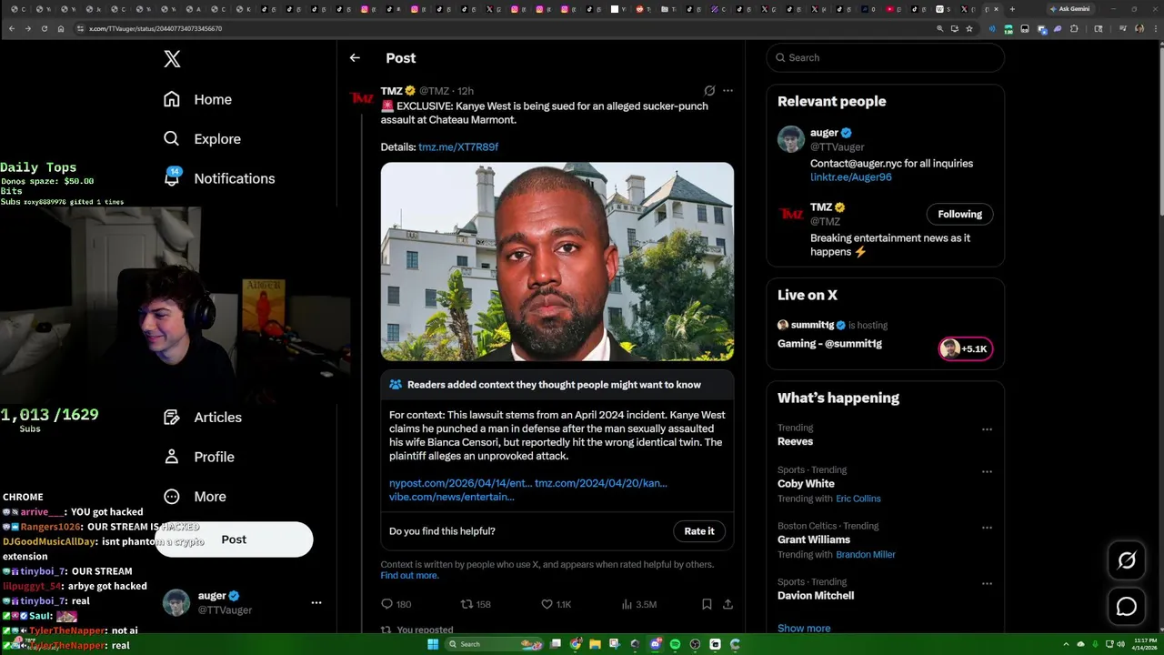Open the floating Grok button
This screenshot has width=1164, height=655.
(1127, 560)
